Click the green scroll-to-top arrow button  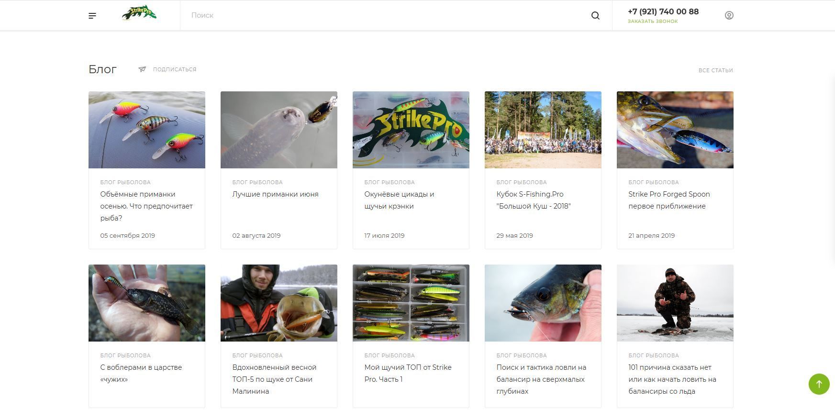click(819, 384)
